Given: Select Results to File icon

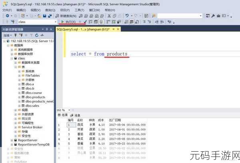Looking at the screenshot, I should [137, 22].
